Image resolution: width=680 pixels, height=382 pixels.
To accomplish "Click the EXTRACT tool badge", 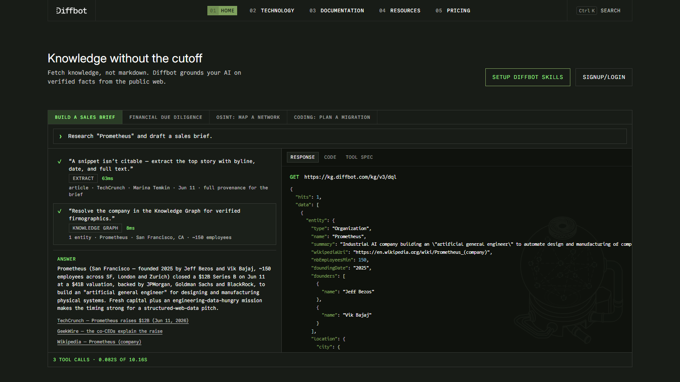I will 83,179.
